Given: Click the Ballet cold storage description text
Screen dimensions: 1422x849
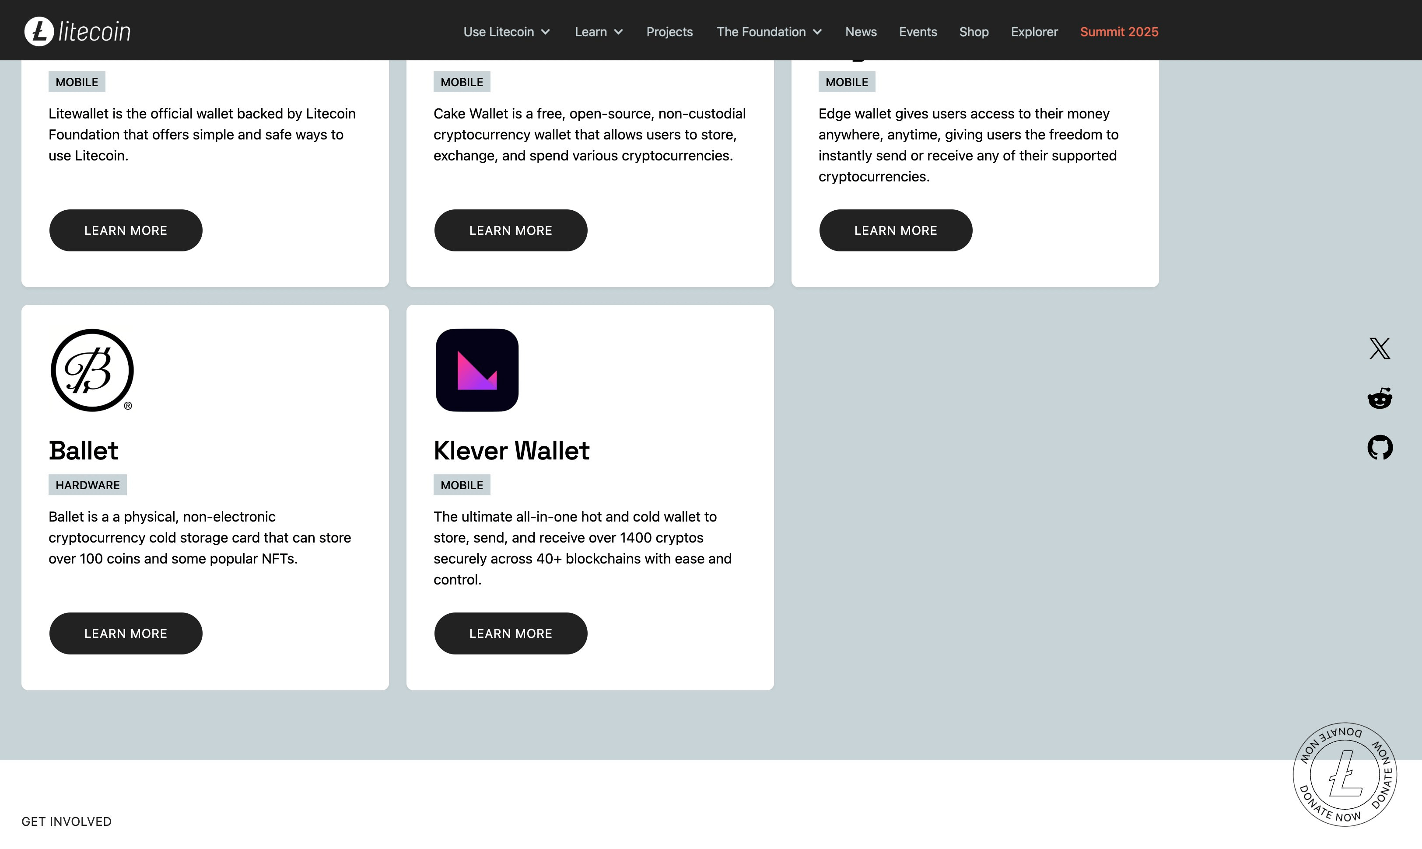Looking at the screenshot, I should [x=200, y=538].
